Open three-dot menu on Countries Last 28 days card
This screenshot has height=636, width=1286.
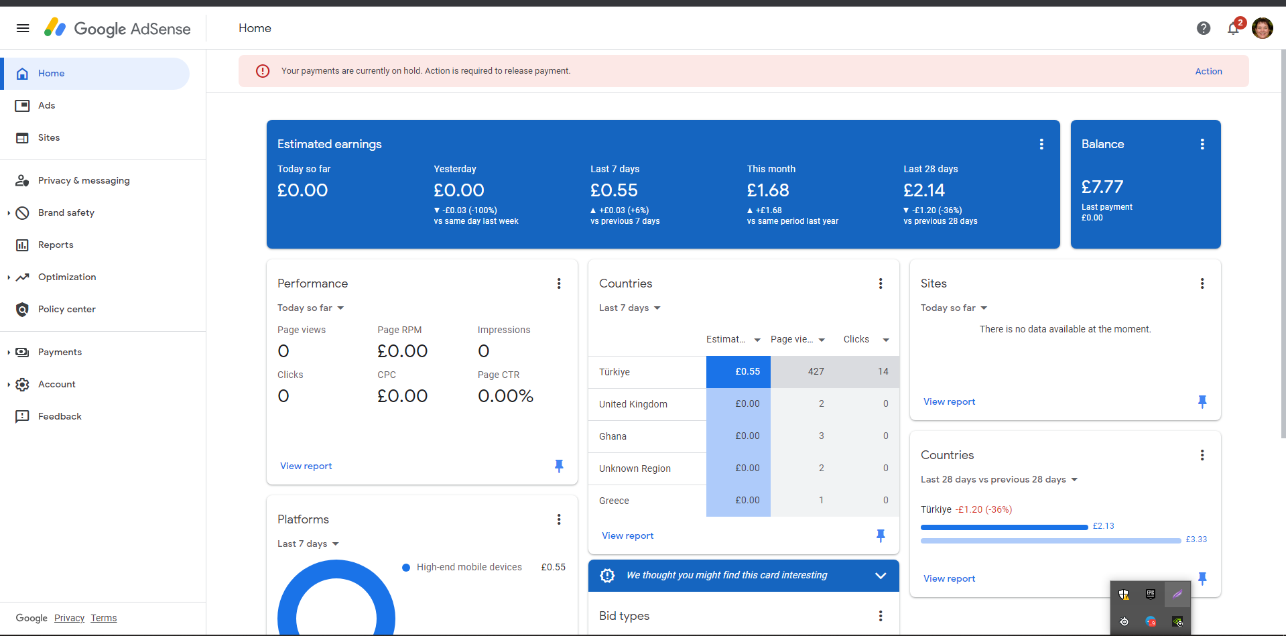point(1202,455)
